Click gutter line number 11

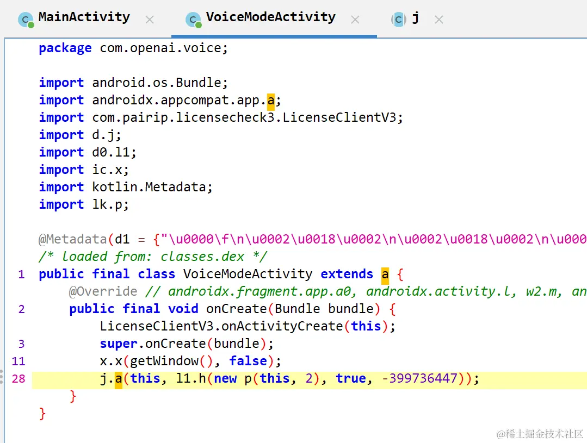point(18,361)
